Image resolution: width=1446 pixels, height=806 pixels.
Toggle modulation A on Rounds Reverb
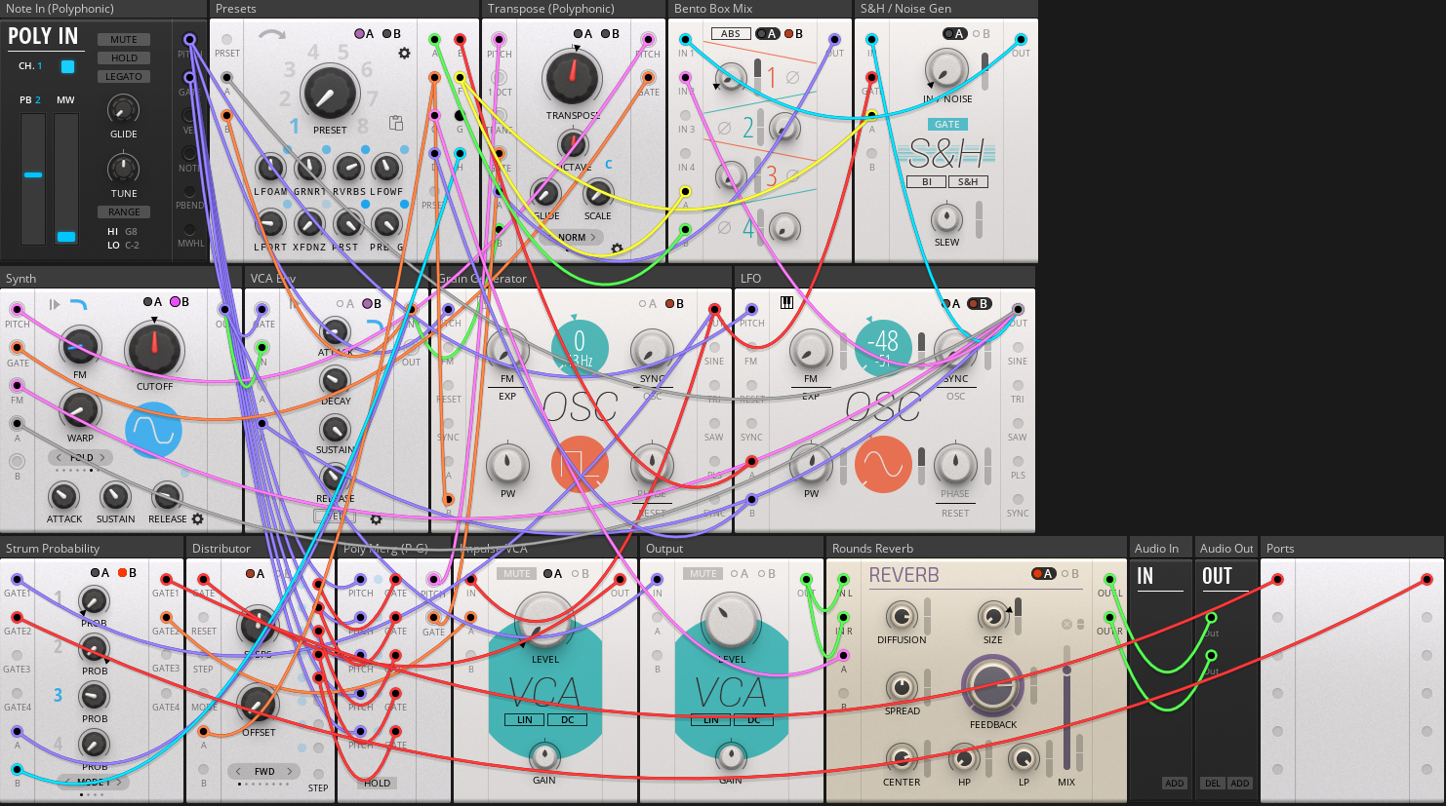1044,574
